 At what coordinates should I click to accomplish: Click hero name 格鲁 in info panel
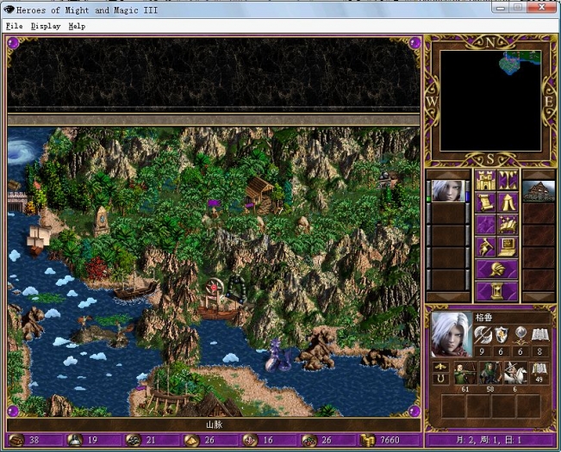click(x=483, y=318)
